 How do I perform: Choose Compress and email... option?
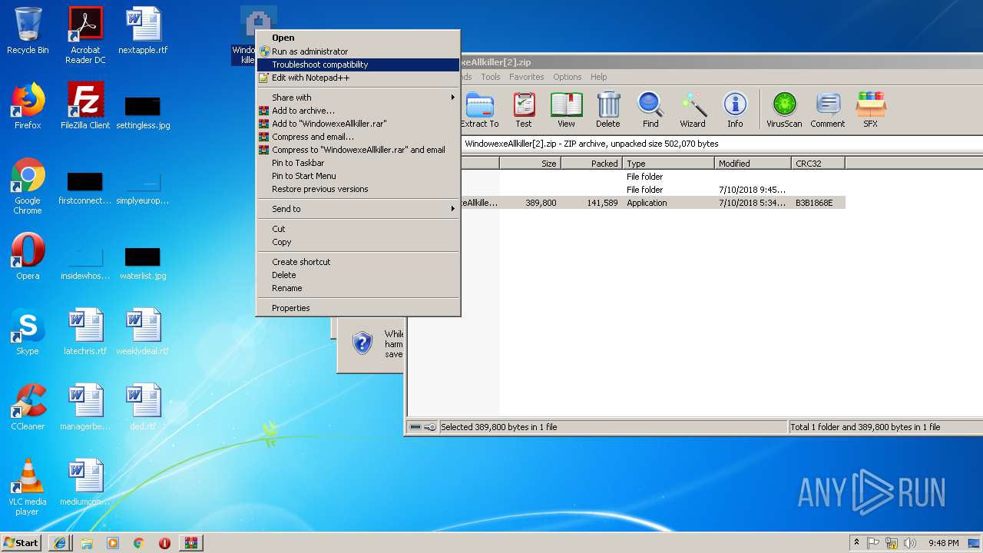coord(358,137)
